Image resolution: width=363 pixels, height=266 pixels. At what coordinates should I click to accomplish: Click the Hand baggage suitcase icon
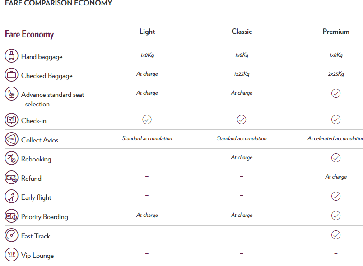(11, 56)
